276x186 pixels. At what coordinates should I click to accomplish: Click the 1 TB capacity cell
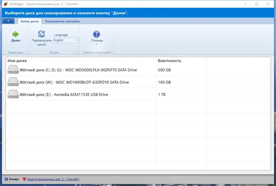coord(161,95)
